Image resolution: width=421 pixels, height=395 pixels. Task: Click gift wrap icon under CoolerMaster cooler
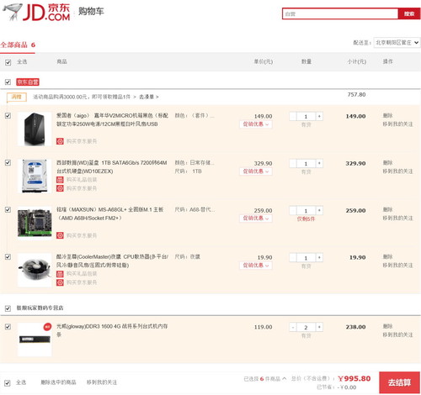click(60, 274)
